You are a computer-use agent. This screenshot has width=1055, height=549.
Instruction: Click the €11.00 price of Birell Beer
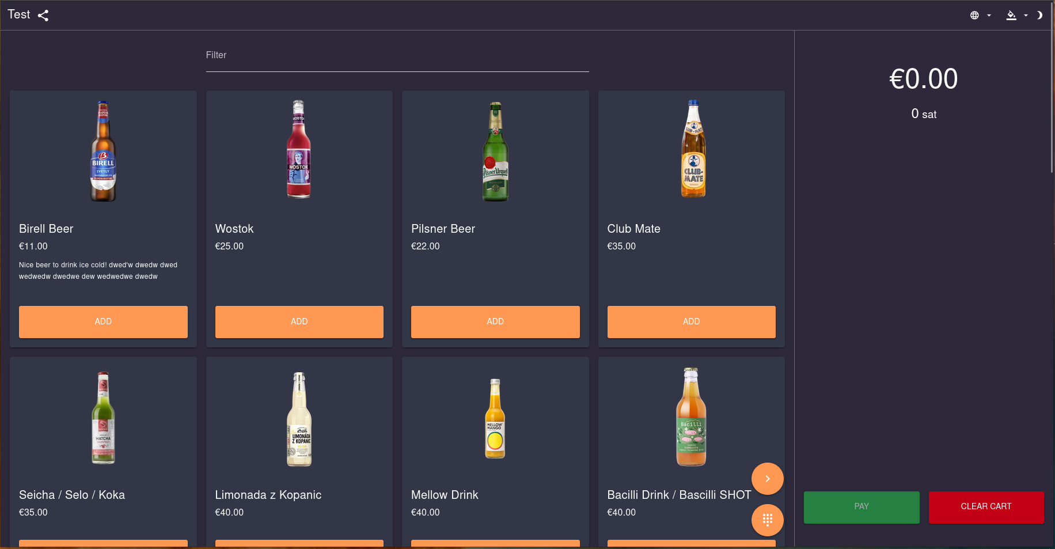[x=33, y=247]
